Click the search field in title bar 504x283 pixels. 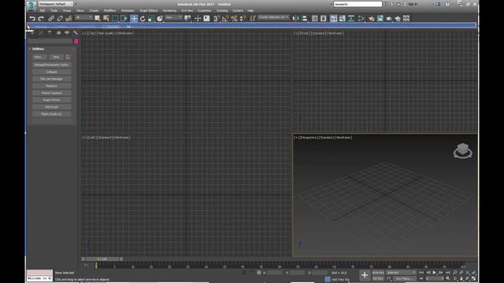pos(358,4)
